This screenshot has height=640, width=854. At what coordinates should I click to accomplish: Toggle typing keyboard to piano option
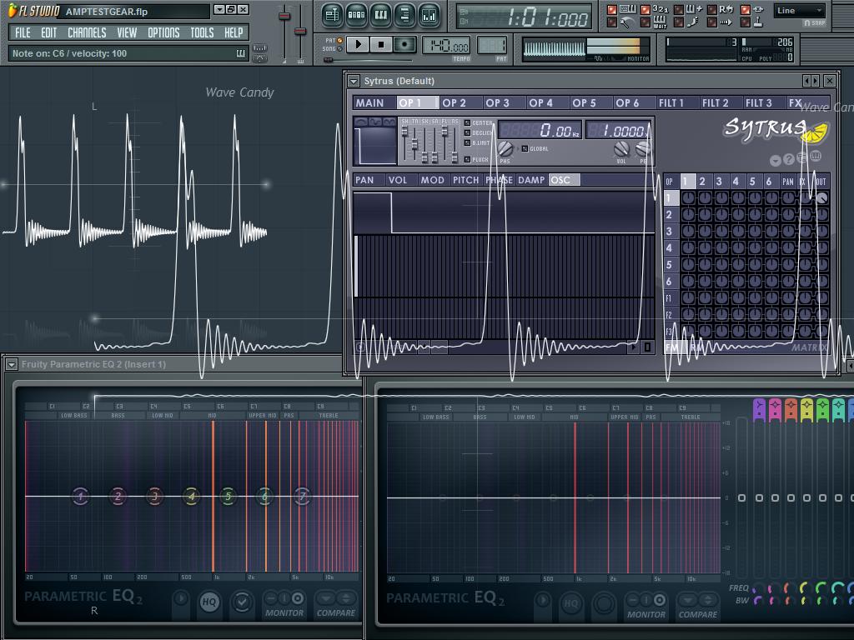point(612,10)
